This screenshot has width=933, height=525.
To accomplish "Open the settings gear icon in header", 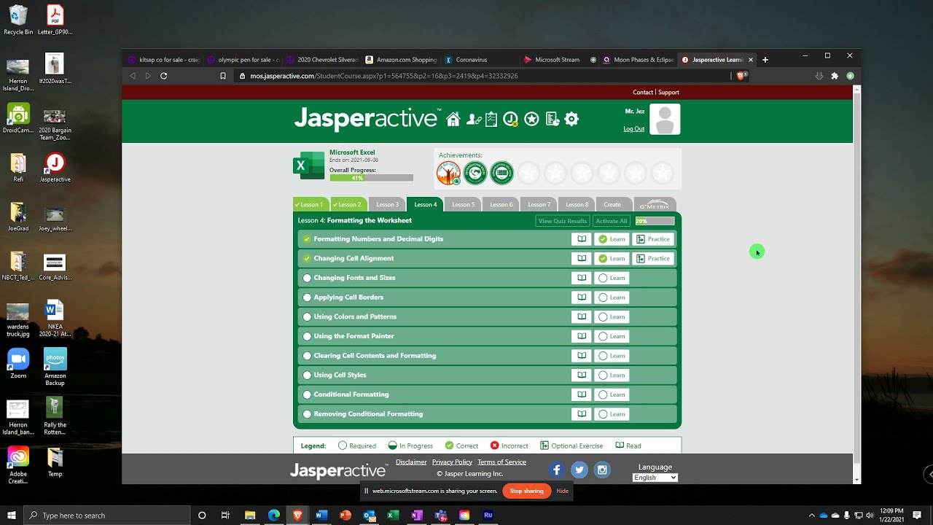I will 571,119.
